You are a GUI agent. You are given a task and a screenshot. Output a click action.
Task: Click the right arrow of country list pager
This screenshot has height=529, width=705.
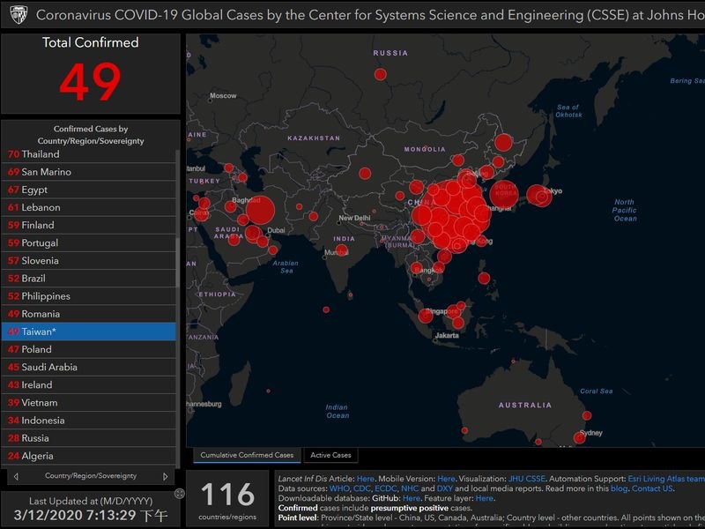[166, 476]
